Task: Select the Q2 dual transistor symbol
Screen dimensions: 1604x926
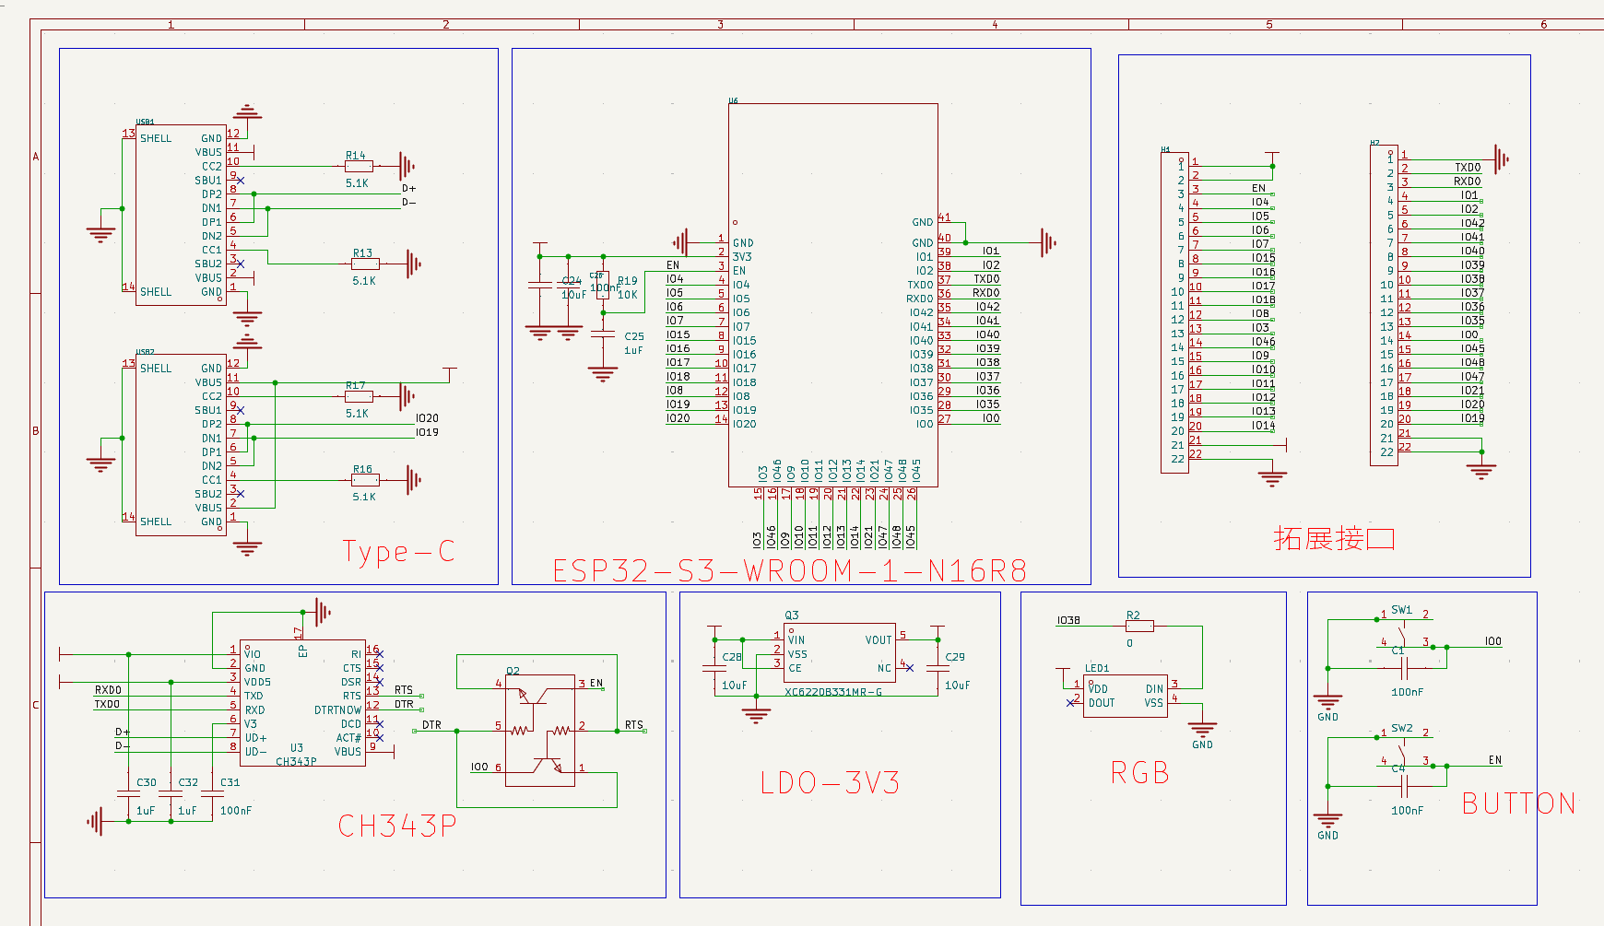Action: tap(539, 731)
